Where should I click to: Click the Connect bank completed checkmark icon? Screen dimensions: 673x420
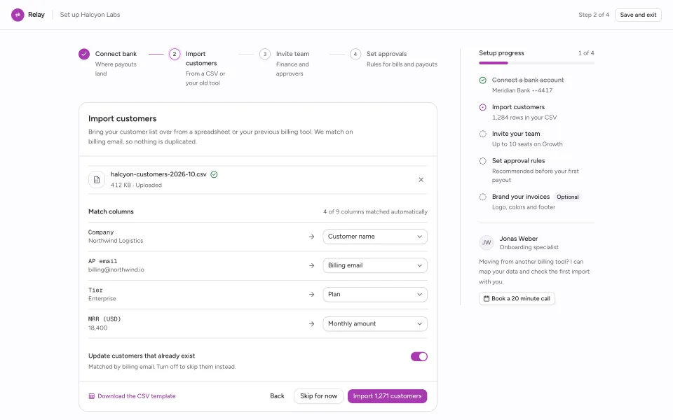pyautogui.click(x=84, y=54)
